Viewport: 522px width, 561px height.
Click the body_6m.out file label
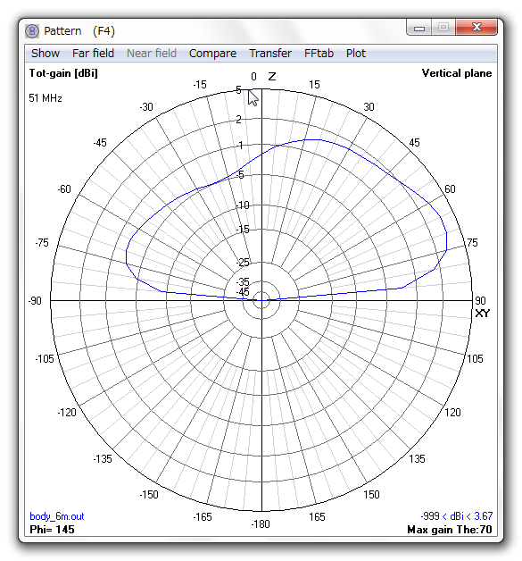click(57, 516)
